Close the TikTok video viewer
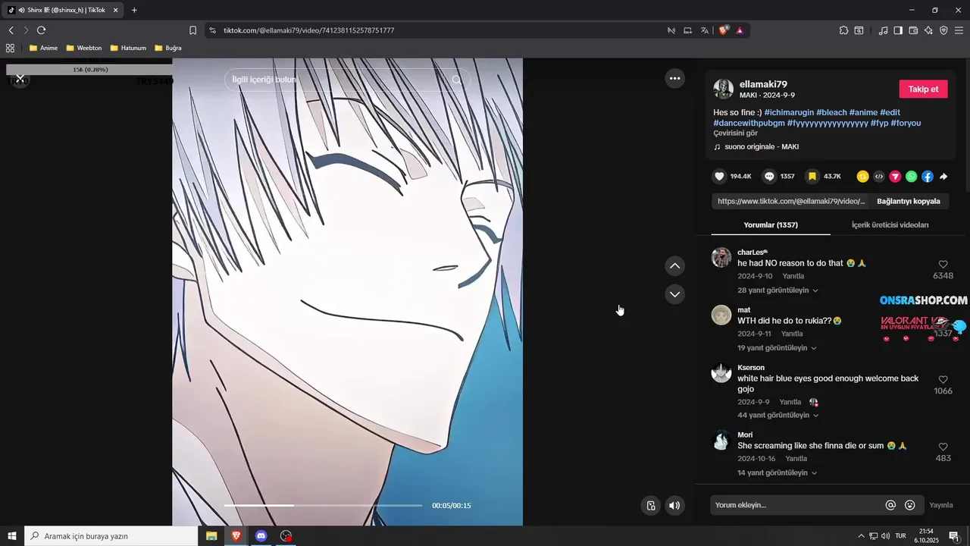 point(20,79)
